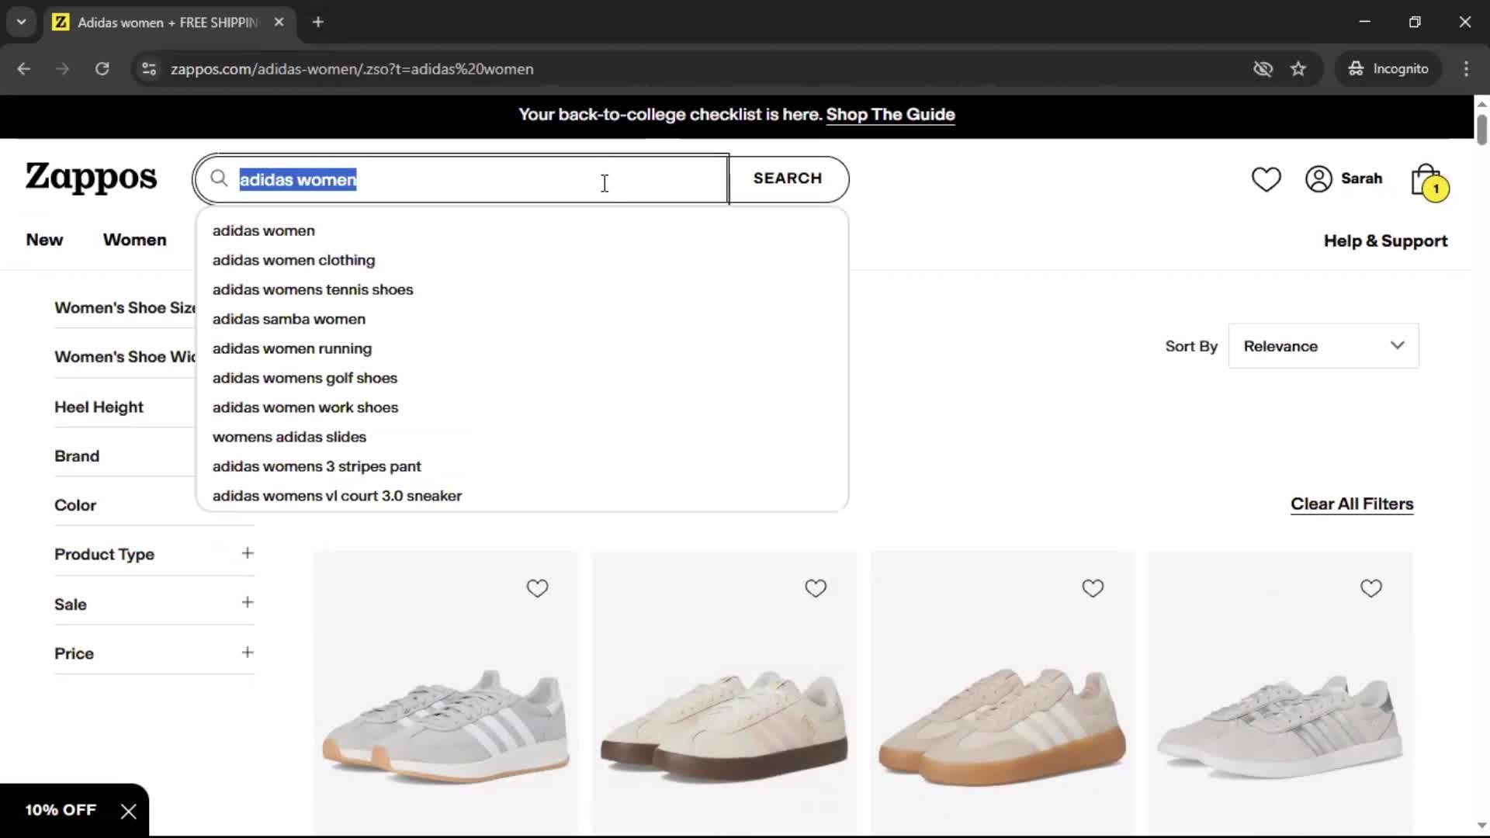Favorite the third beige gum-sole sneaker
The width and height of the screenshot is (1490, 838).
pos(1093,589)
